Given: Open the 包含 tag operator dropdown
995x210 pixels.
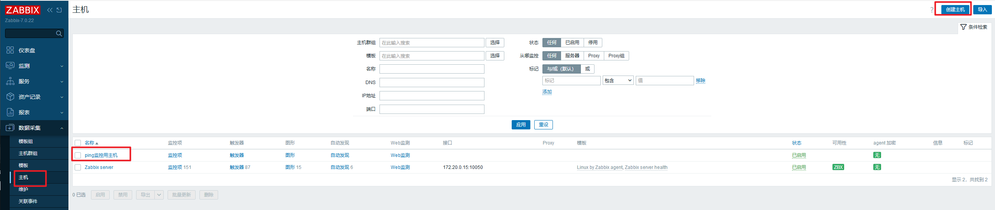Looking at the screenshot, I should tap(618, 81).
